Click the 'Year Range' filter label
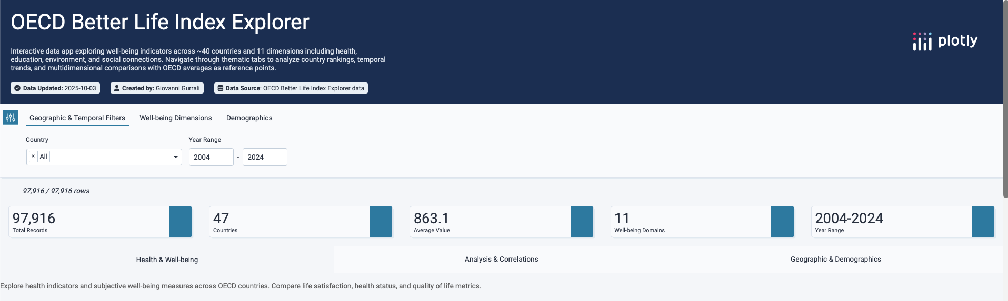The width and height of the screenshot is (1008, 301). 205,140
